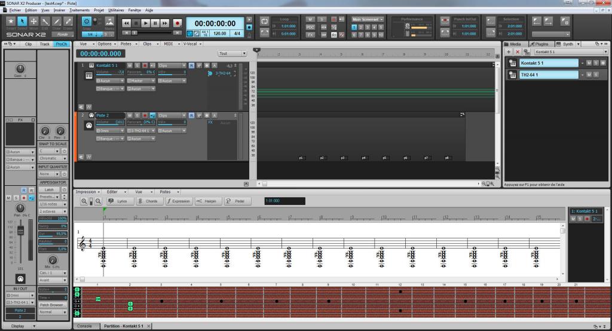Adjust Piste 2 Panoram slider
Viewport: 612px width, 331px height.
[x=141, y=122]
